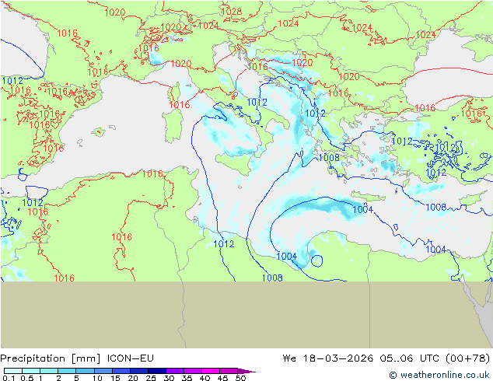Click the purple arrow tip beyond 50 on legend
Screen dimensions: 493x381
pos(247,371)
